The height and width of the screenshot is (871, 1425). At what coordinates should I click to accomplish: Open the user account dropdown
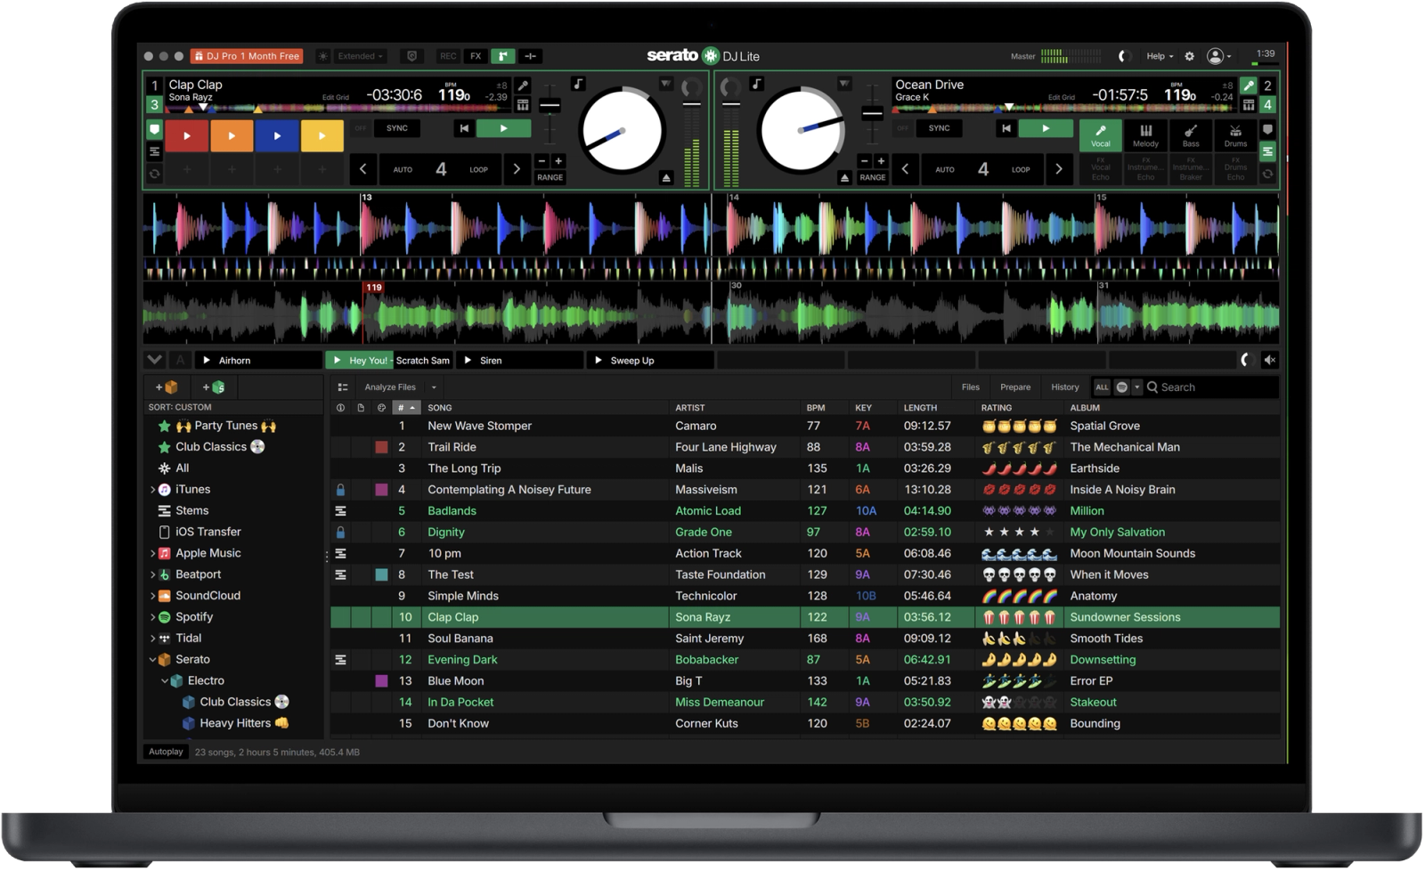coord(1219,56)
